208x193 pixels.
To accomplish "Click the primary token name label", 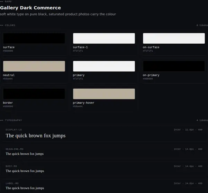I will click(79, 75).
